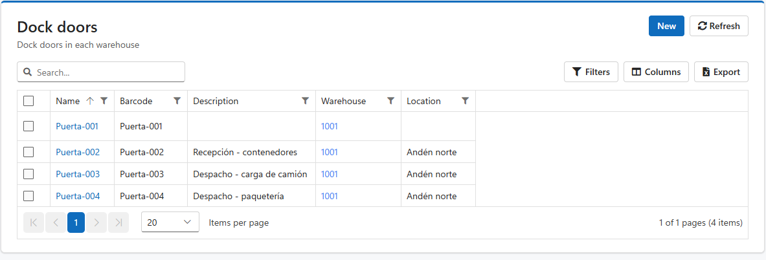
Task: Select page 1 pagination button
Action: [76, 222]
